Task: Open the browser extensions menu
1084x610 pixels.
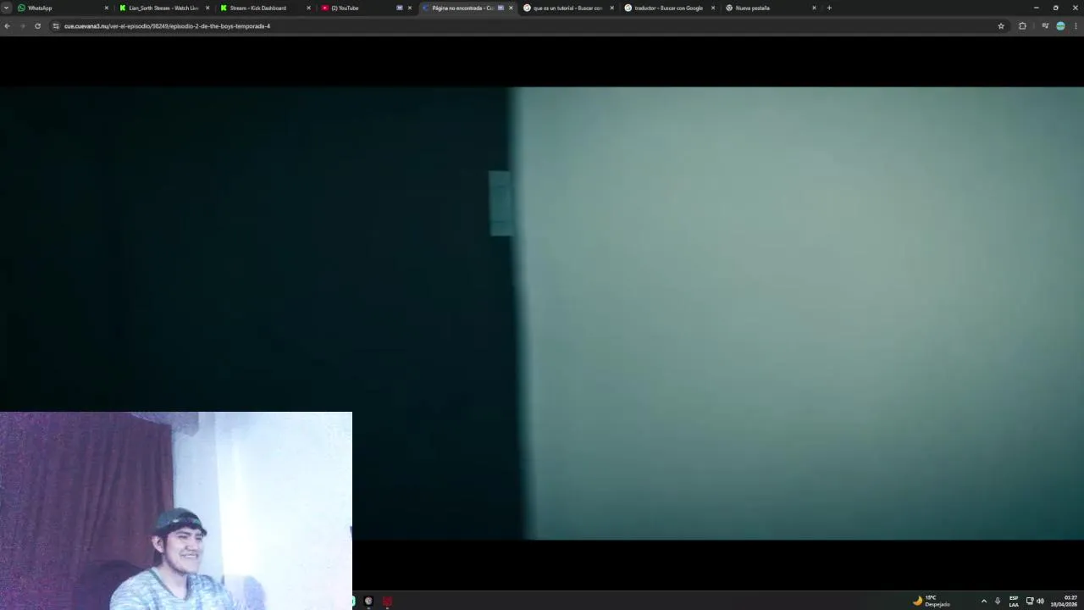Action: (x=1022, y=26)
